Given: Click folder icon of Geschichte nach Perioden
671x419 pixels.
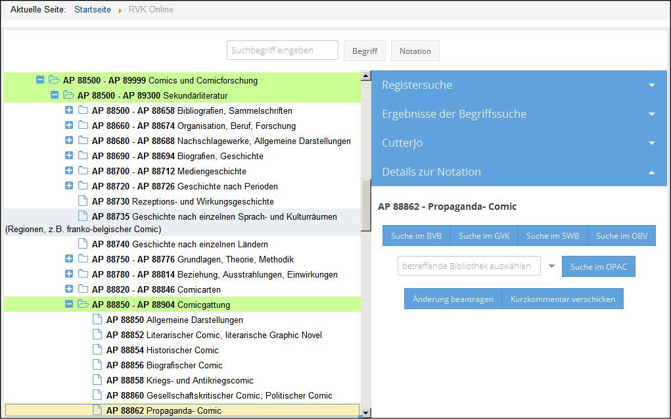Looking at the screenshot, I should click(83, 185).
